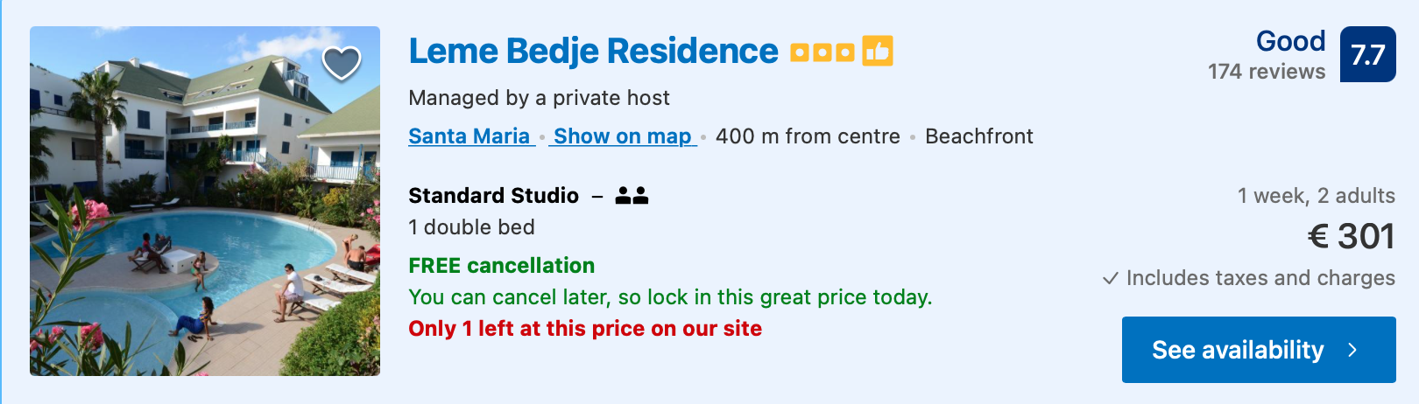
Task: Click the Good rating label
Action: [1290, 41]
